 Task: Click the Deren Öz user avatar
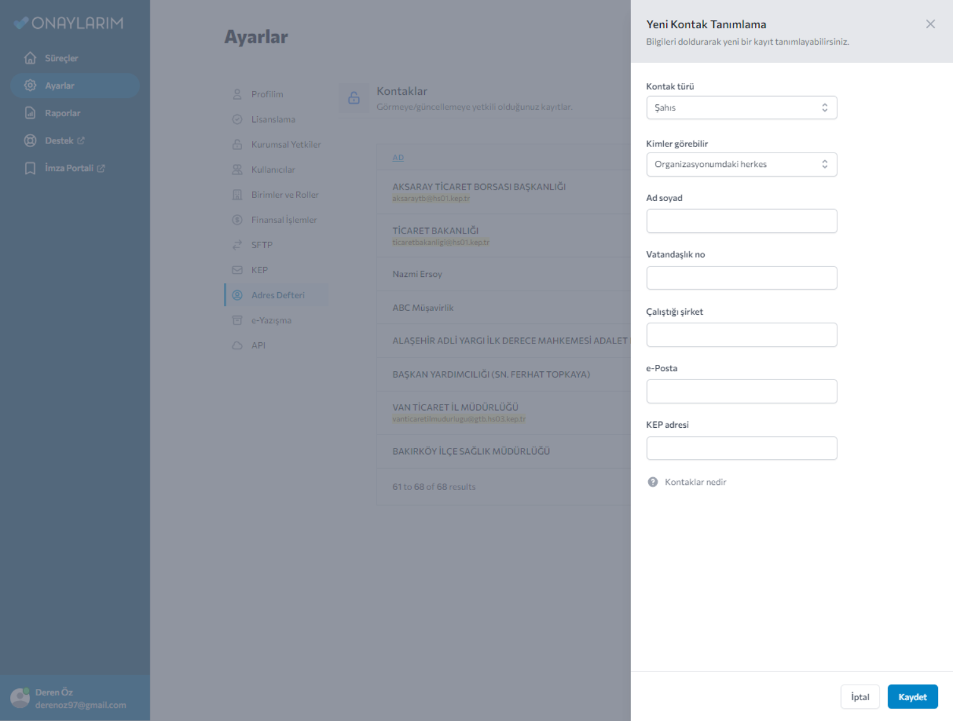coord(19,698)
